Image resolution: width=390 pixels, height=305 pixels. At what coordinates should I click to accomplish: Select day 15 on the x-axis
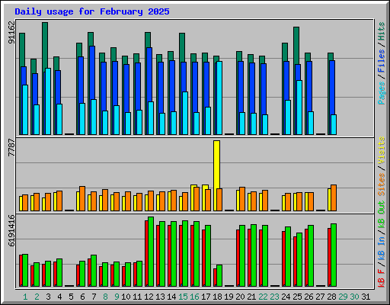click(x=183, y=297)
